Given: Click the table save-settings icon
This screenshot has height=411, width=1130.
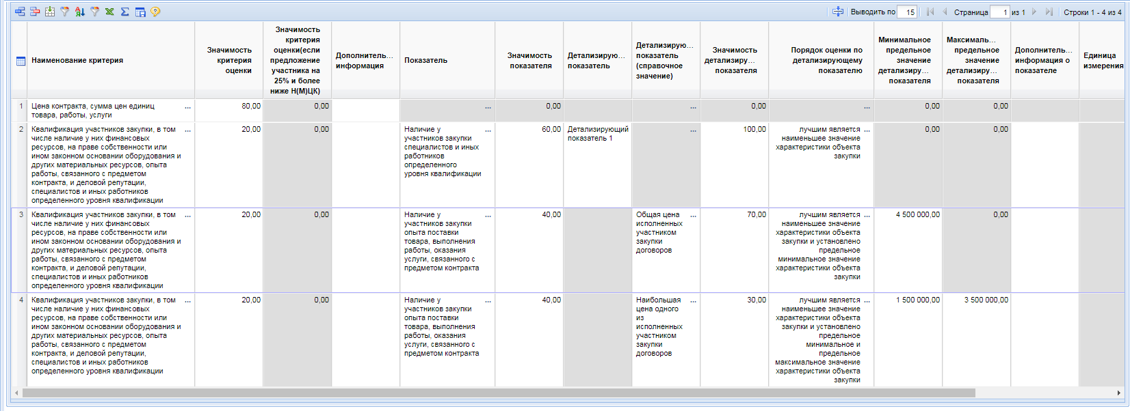Looking at the screenshot, I should [140, 12].
